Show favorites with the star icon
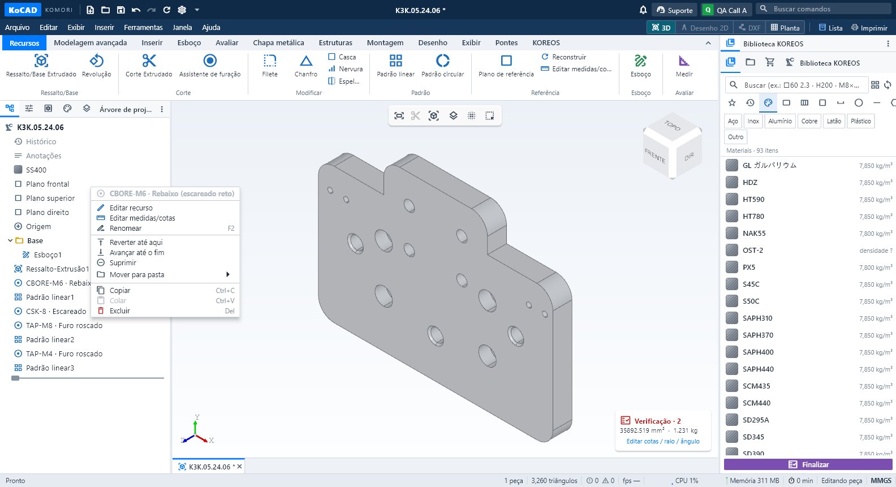The image size is (896, 487). tap(732, 102)
